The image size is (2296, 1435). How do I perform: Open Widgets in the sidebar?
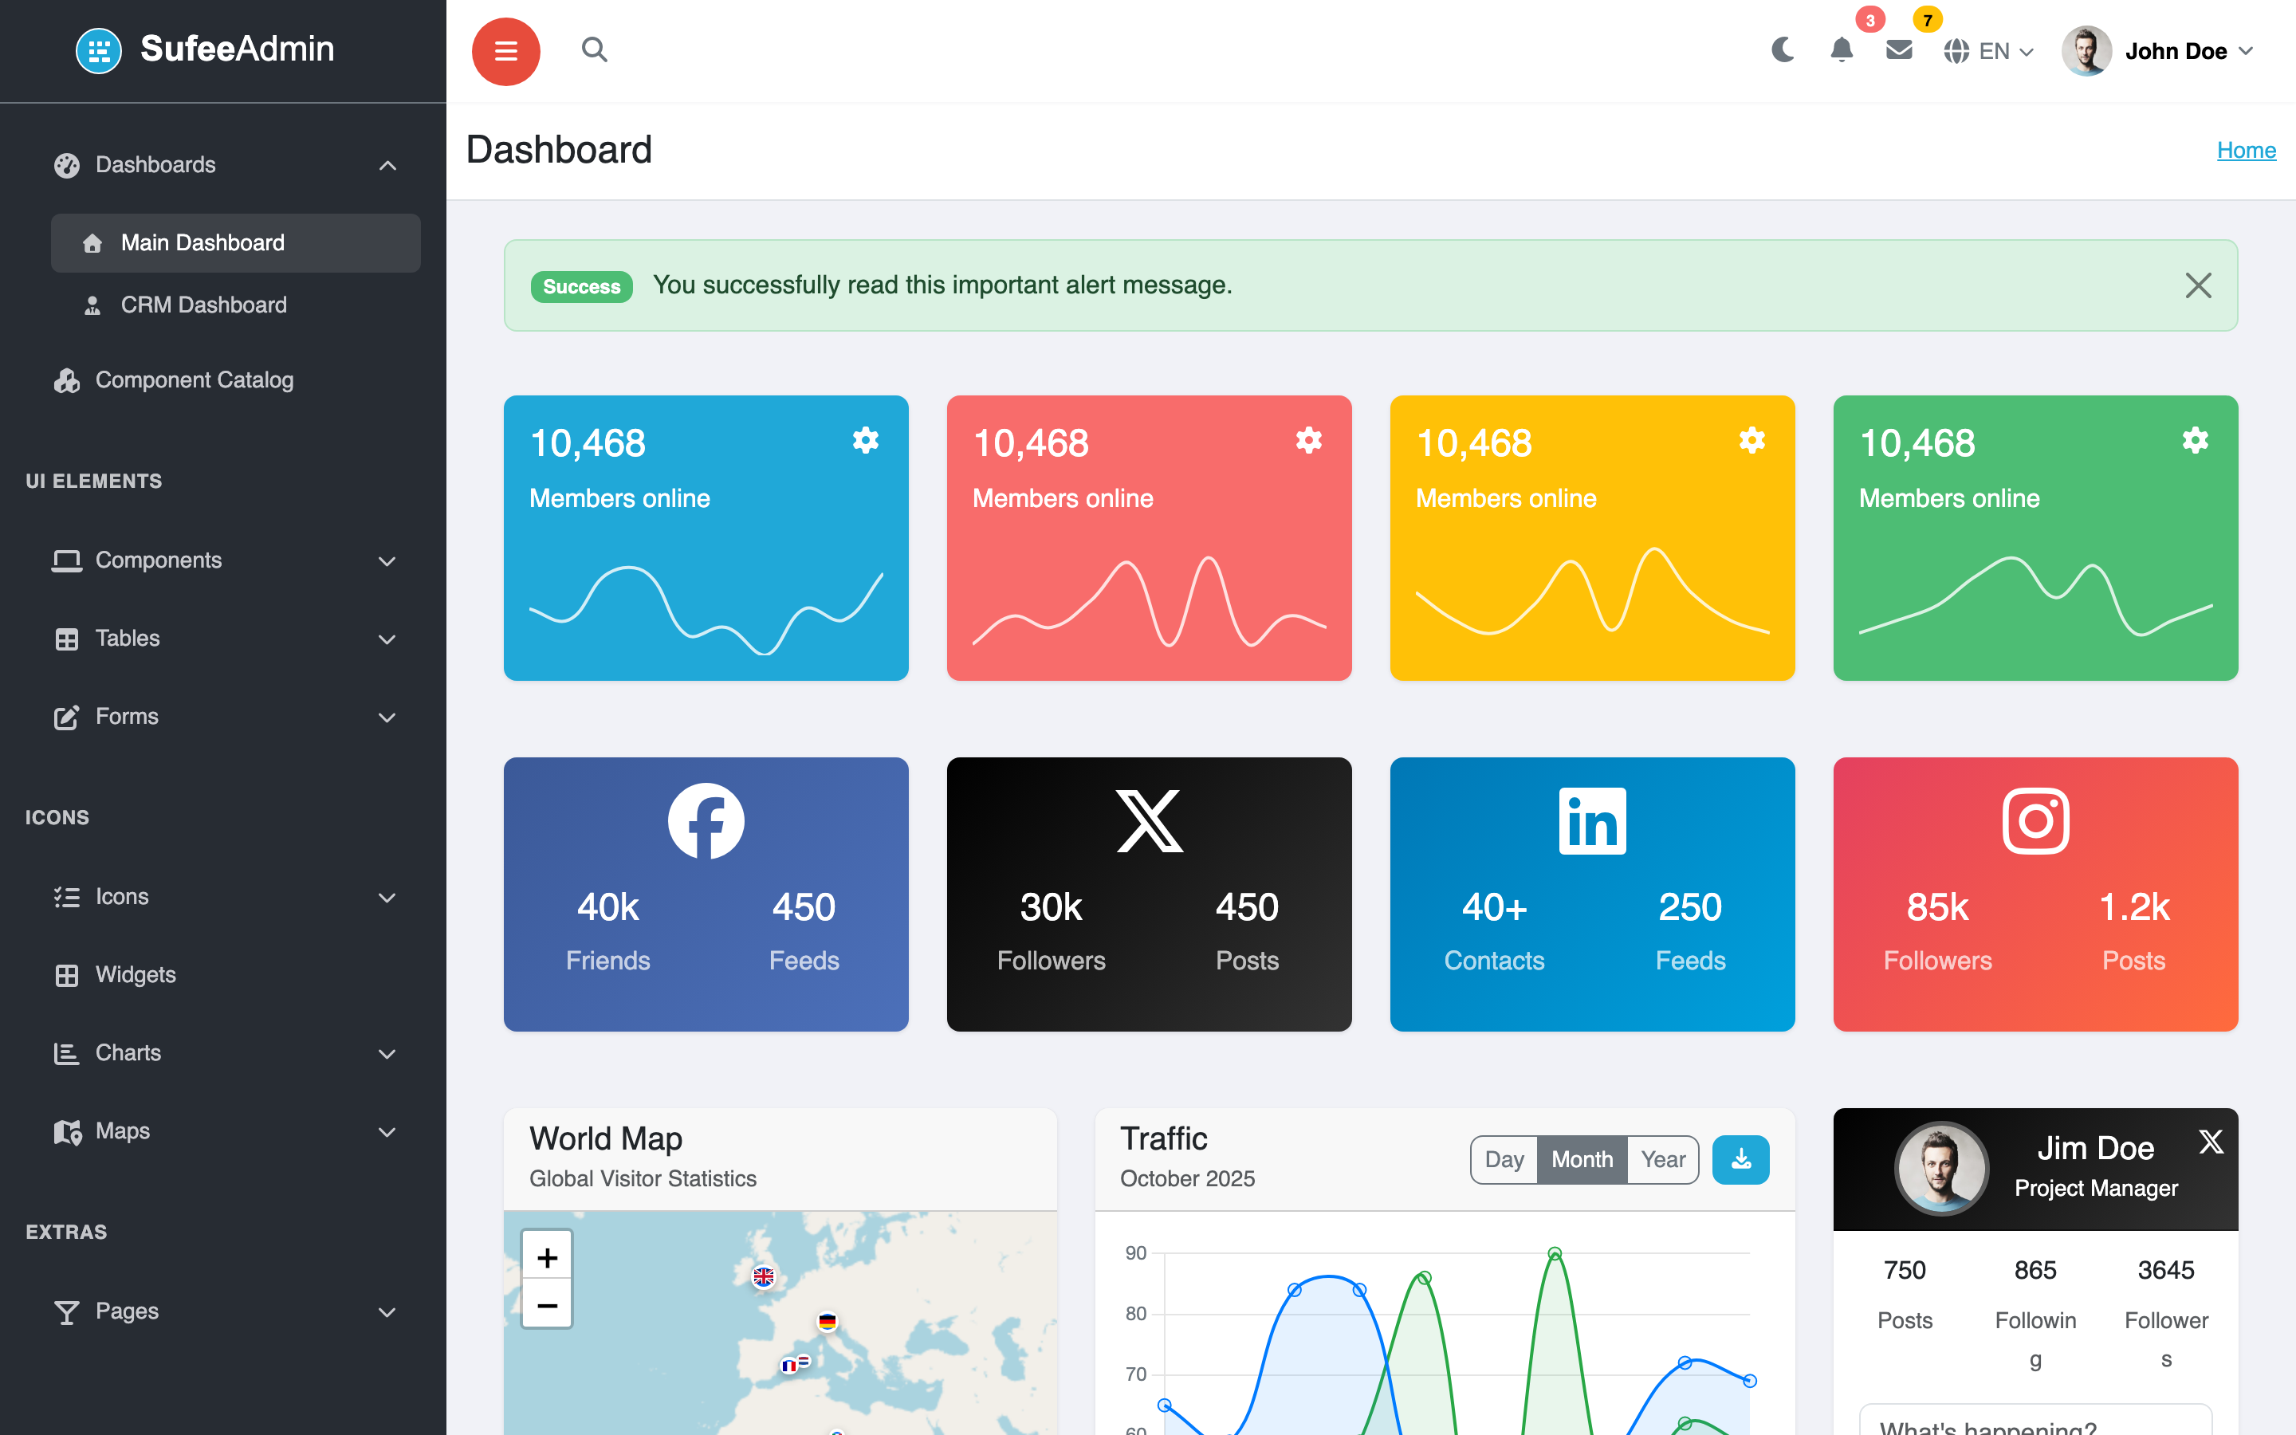pyautogui.click(x=224, y=975)
